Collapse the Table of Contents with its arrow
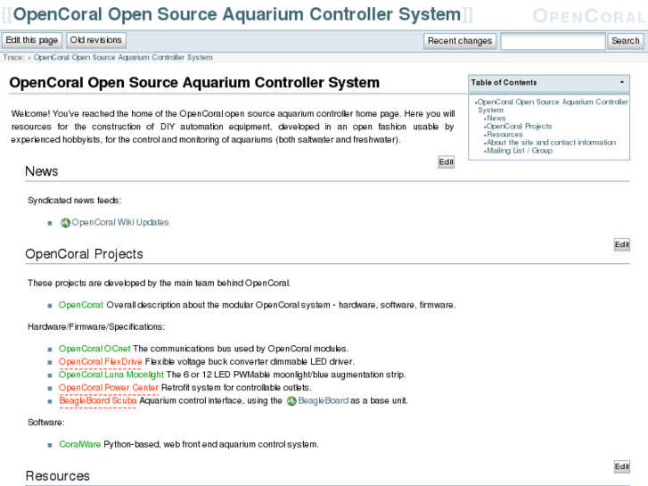Image resolution: width=648 pixels, height=486 pixels. point(619,83)
